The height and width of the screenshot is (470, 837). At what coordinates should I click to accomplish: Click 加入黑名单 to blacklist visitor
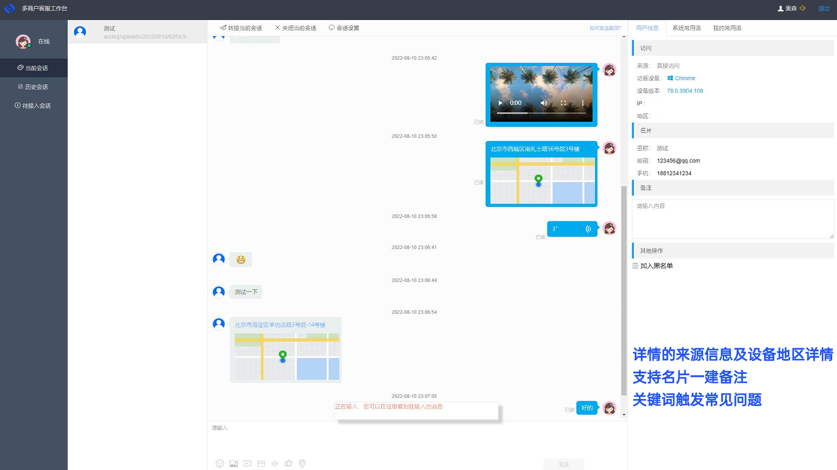656,265
